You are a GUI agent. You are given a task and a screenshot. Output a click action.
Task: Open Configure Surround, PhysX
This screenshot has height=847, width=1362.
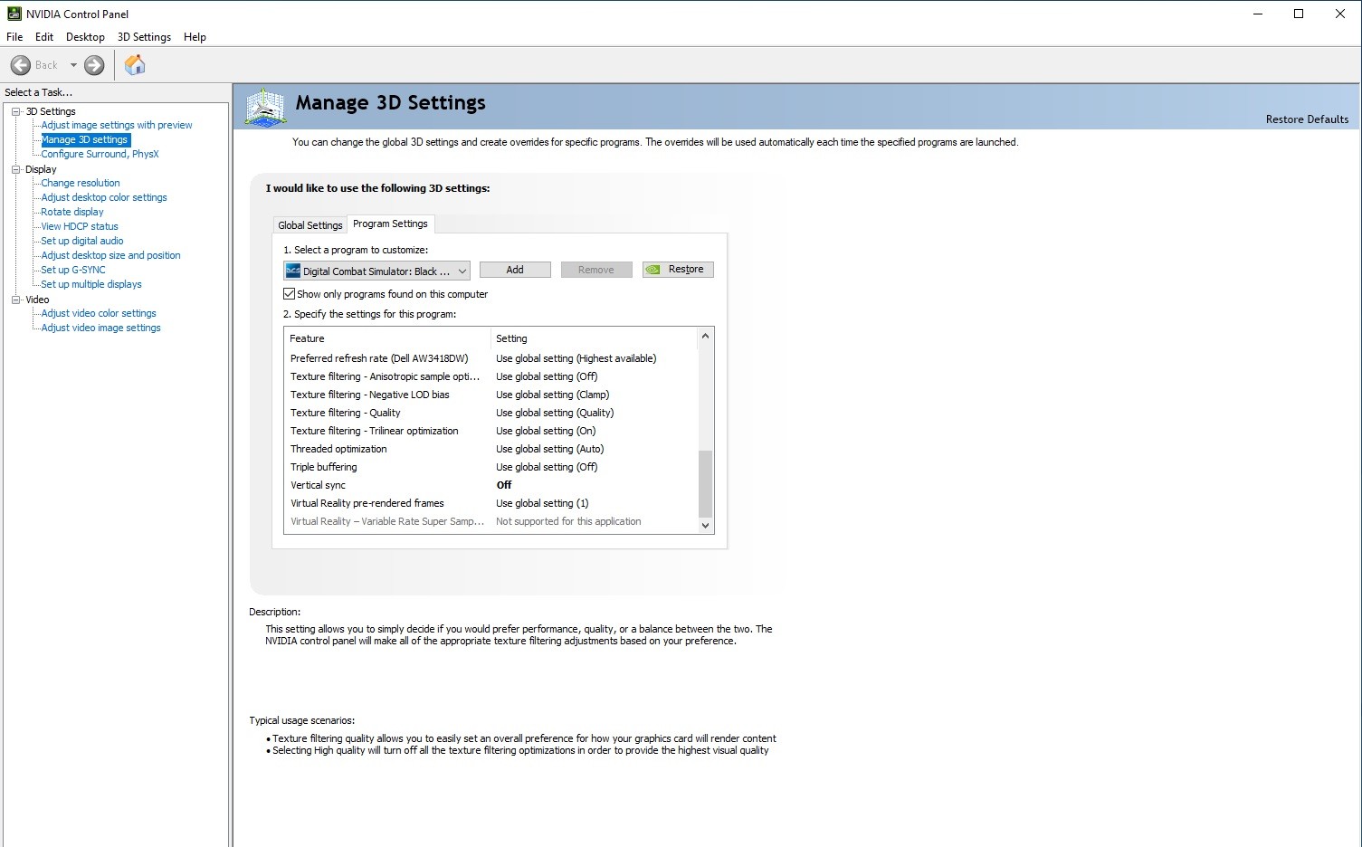100,154
